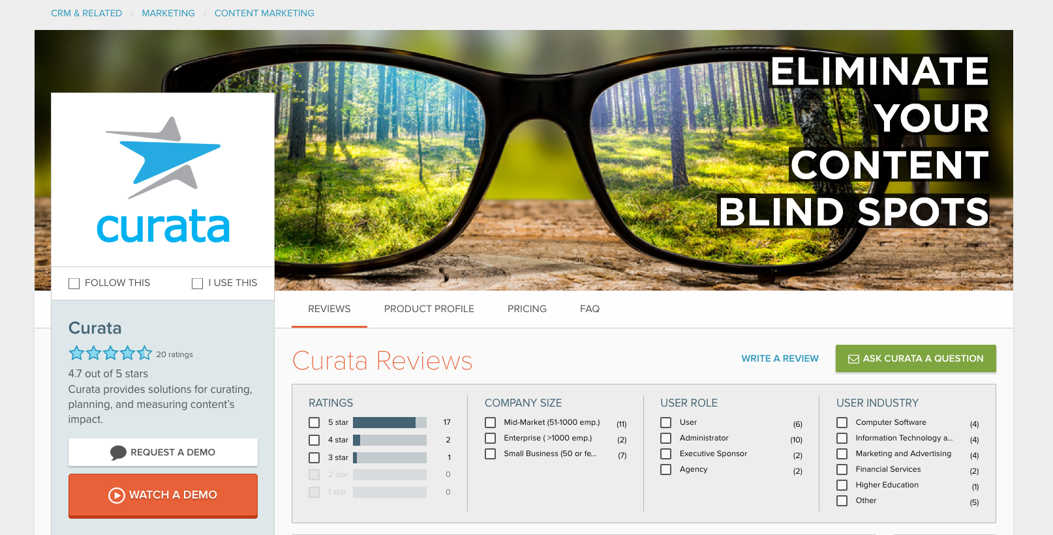The width and height of the screenshot is (1053, 535).
Task: Select the 3 star rating checkbox
Action: (314, 458)
